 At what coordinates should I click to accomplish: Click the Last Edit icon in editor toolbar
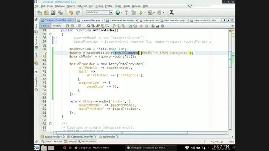click(68, 26)
